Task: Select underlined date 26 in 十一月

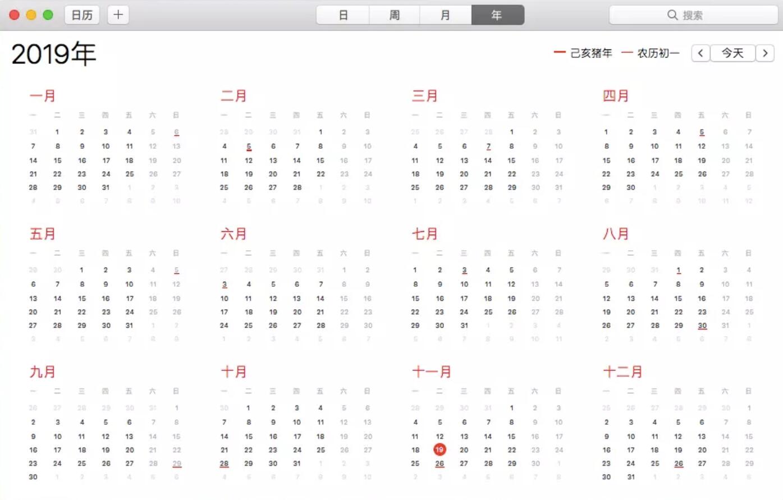Action: 439,464
